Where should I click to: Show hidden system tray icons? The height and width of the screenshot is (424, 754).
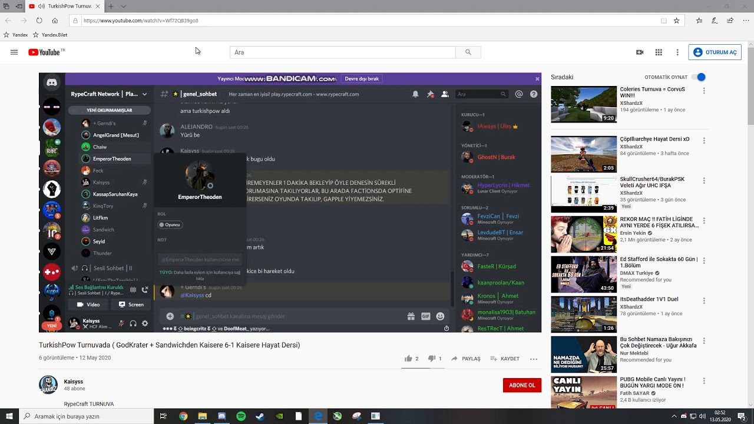(x=674, y=416)
